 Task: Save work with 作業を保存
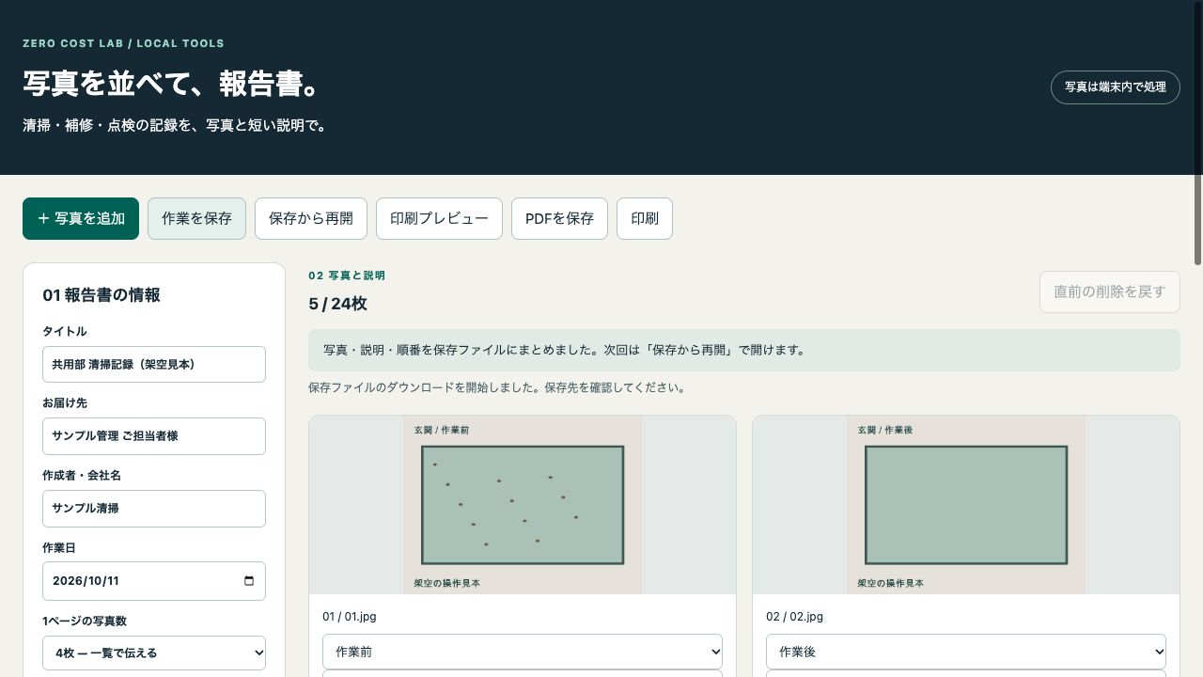(196, 218)
